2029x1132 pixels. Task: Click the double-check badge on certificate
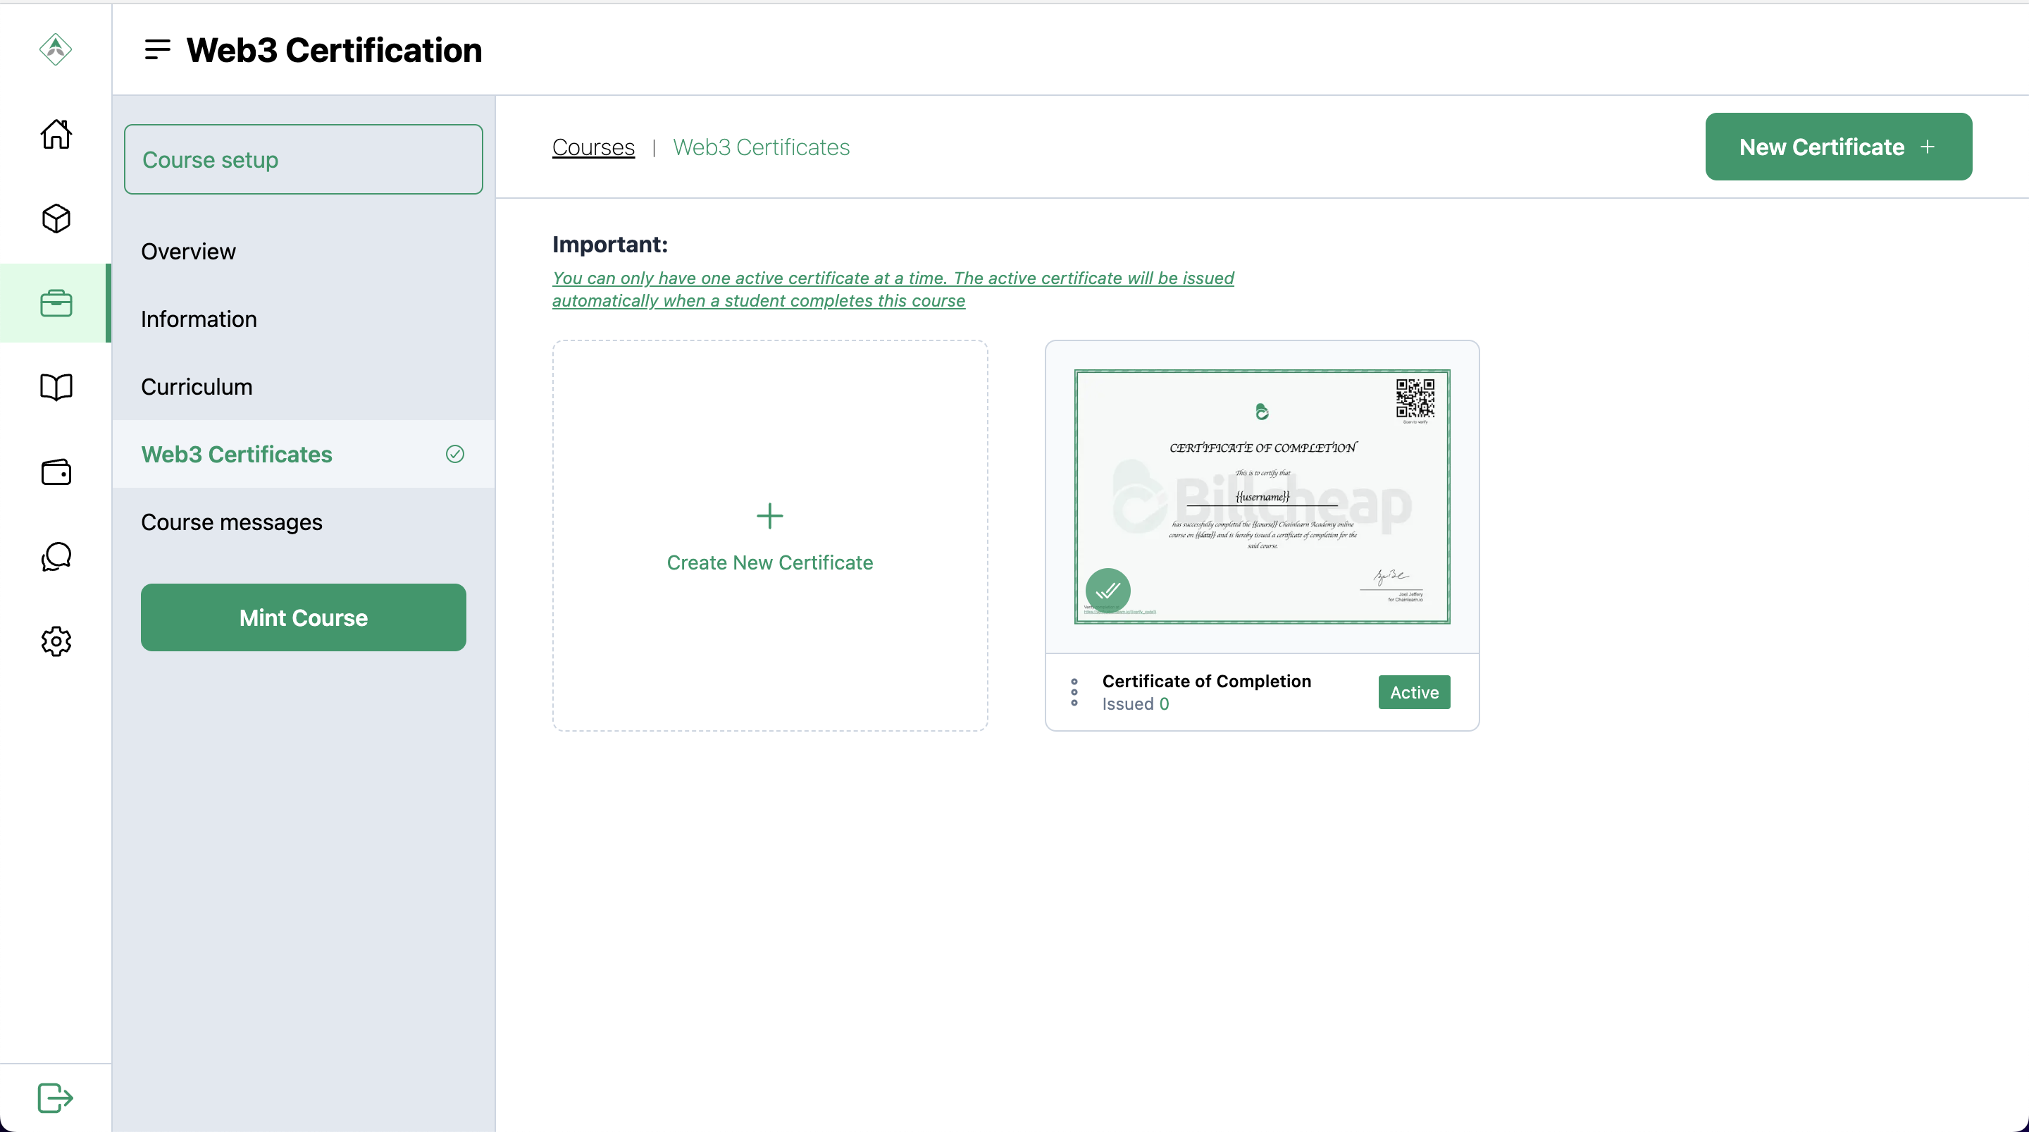(x=1107, y=590)
